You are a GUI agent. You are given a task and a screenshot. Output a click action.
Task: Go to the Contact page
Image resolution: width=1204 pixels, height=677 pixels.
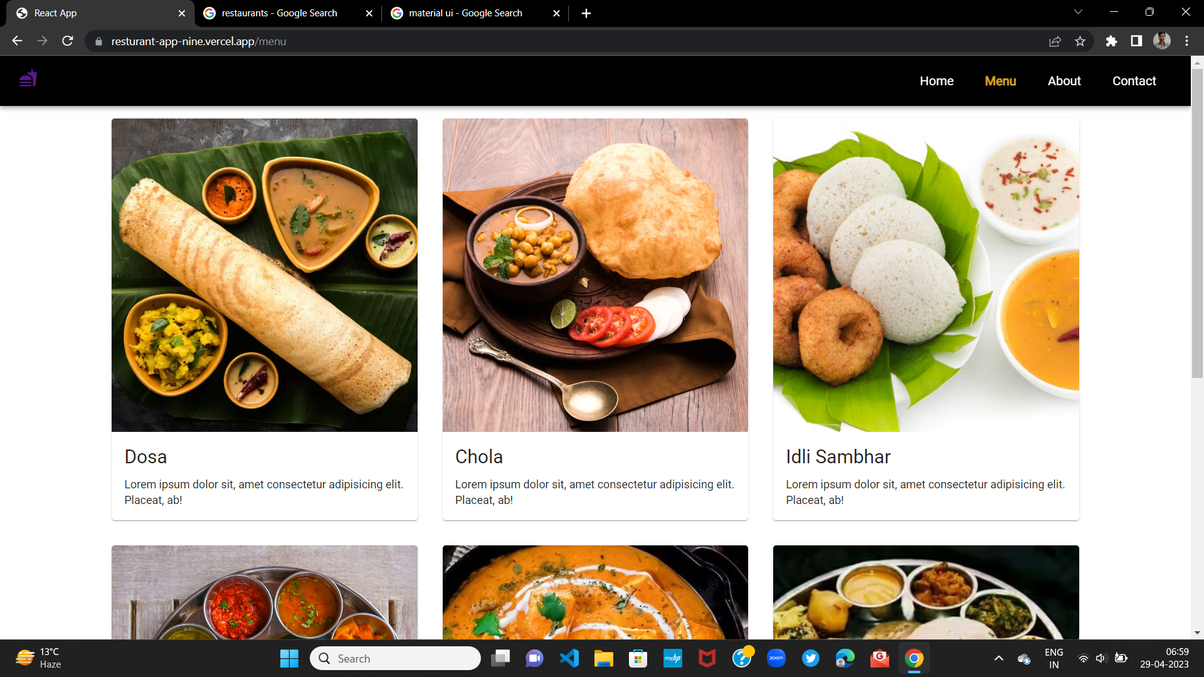click(1134, 81)
